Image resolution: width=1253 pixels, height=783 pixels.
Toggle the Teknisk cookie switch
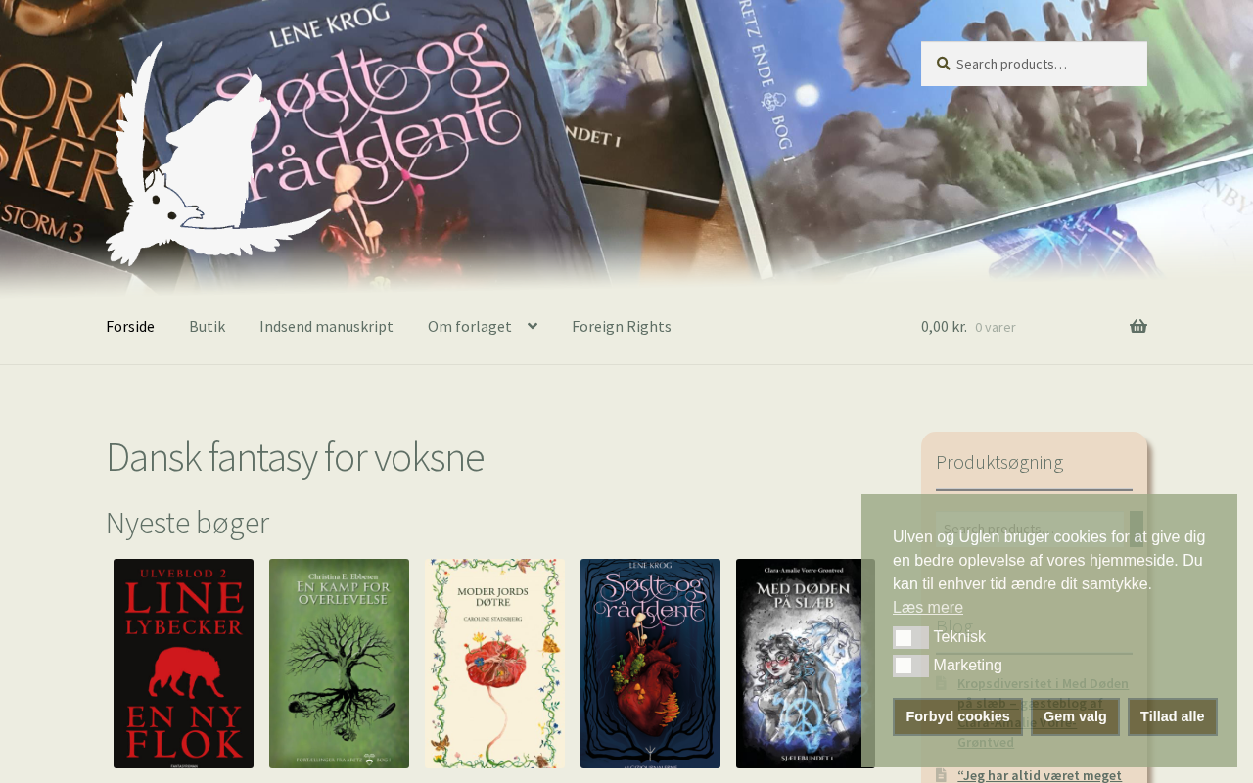910,638
